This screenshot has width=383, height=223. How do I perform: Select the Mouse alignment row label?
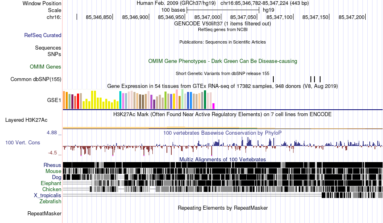[x=53, y=171]
